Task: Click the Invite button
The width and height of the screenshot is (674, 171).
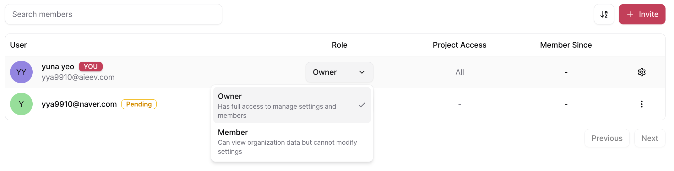Action: (642, 14)
